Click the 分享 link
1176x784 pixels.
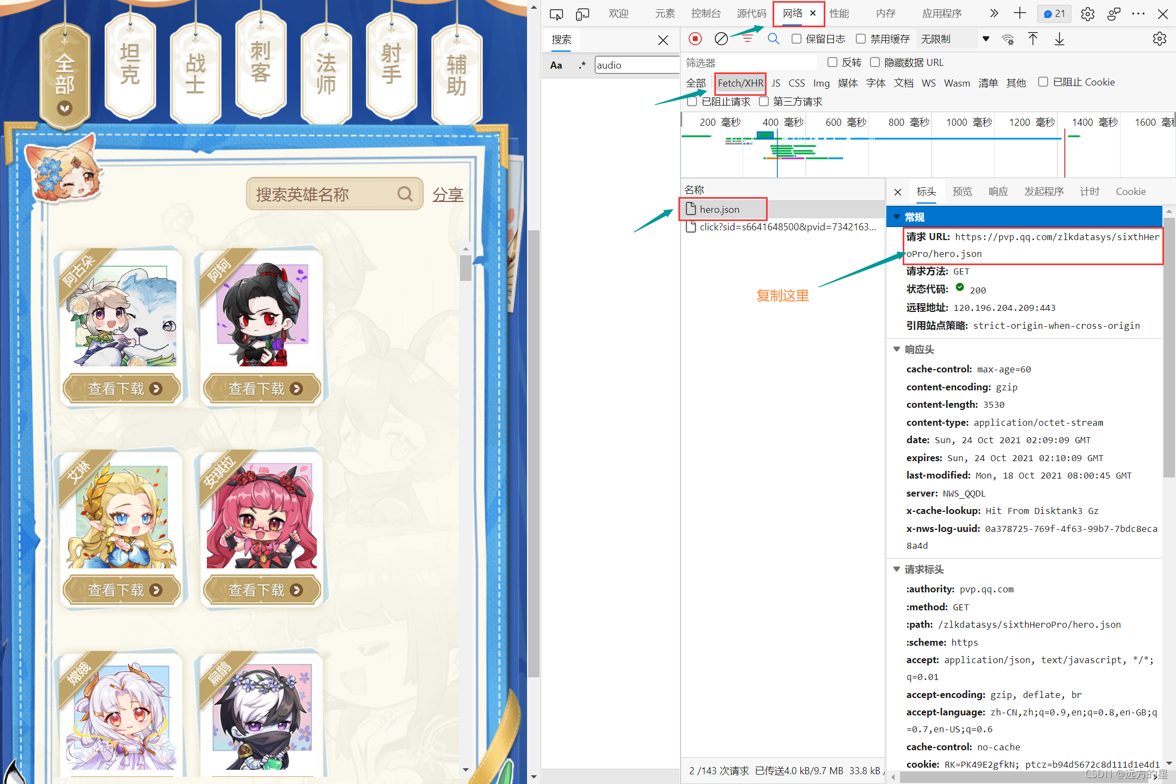pos(448,194)
